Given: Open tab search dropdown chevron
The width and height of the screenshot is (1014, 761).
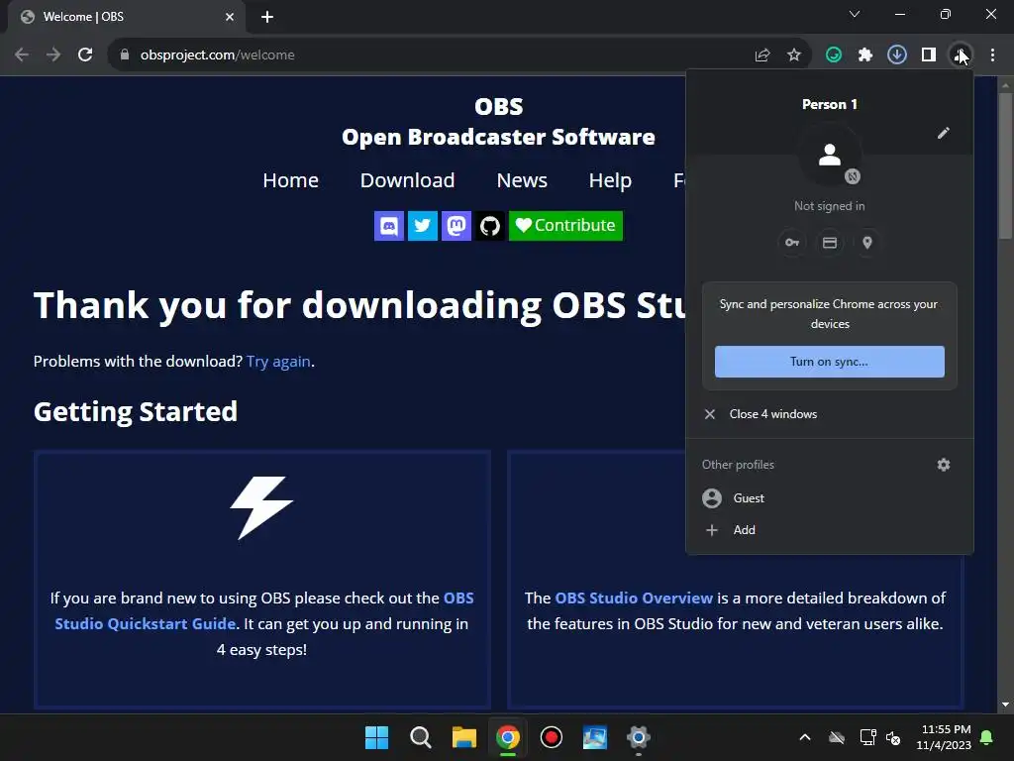Looking at the screenshot, I should pyautogui.click(x=855, y=14).
